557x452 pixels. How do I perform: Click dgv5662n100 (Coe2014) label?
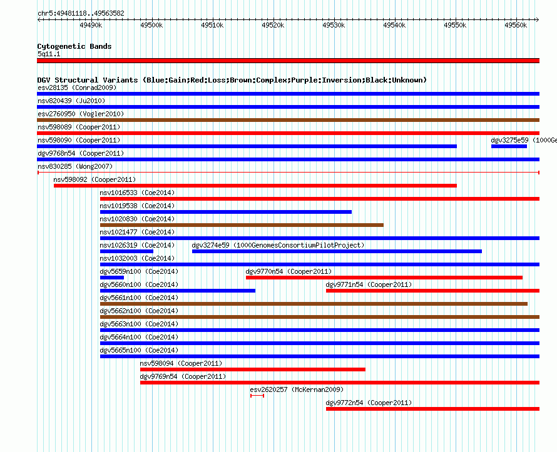(x=139, y=311)
